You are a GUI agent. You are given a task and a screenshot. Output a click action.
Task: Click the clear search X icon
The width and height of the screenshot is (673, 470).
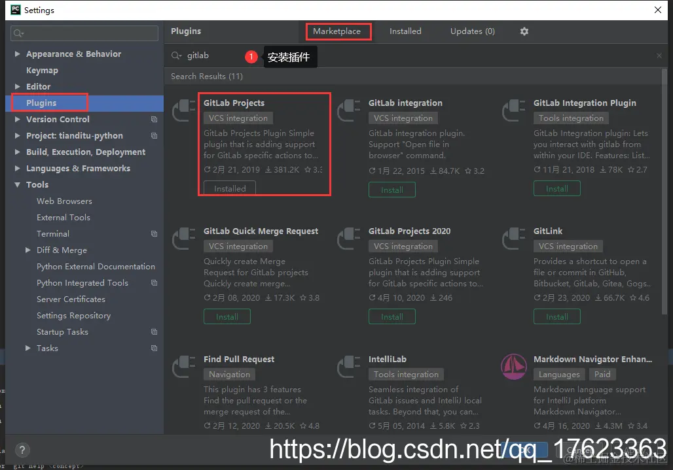pos(659,56)
